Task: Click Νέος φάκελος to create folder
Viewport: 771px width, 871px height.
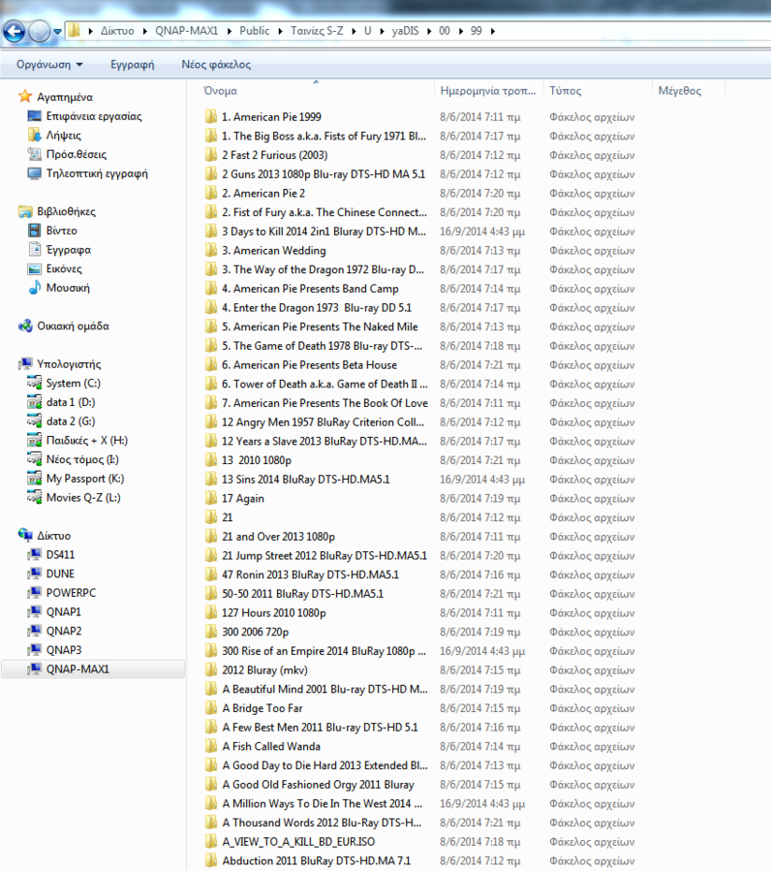Action: [x=216, y=65]
